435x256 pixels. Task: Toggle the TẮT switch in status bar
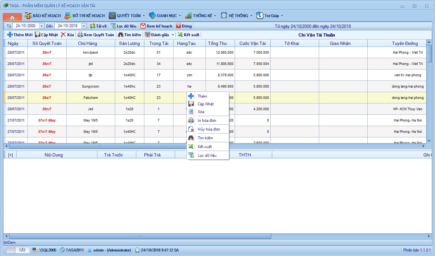click(18, 250)
